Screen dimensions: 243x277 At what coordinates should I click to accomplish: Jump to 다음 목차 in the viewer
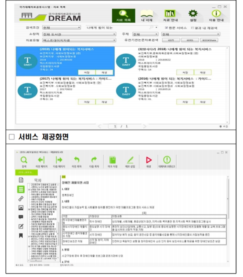click(x=94, y=162)
